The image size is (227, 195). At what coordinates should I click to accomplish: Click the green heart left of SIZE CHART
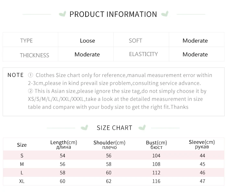tap(84, 128)
